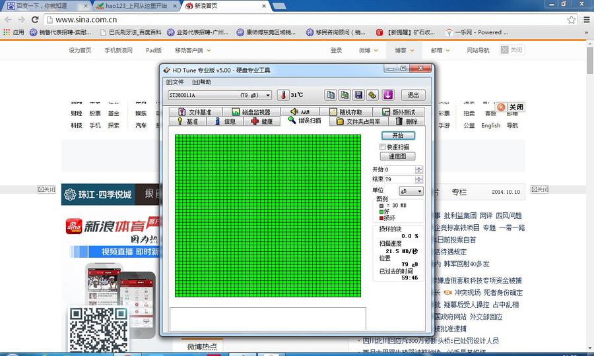The height and width of the screenshot is (356, 594).
Task: Open the new tab button in Chrome
Action: (279, 6)
